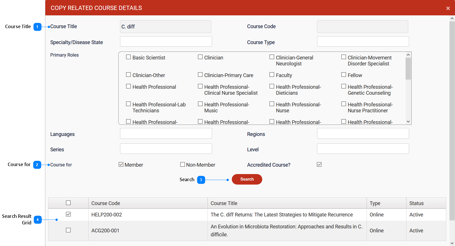
Task: Uncheck the HELP200-002 row checkbox
Action: point(68,214)
